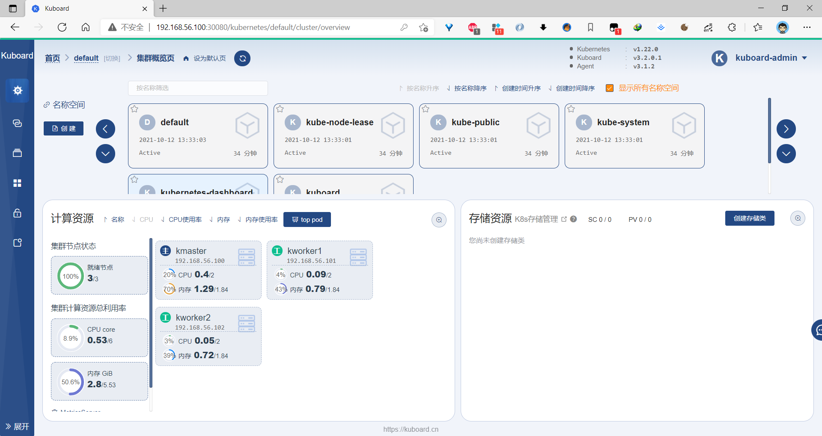Sort nodes by 名称
The height and width of the screenshot is (436, 822).
point(114,219)
